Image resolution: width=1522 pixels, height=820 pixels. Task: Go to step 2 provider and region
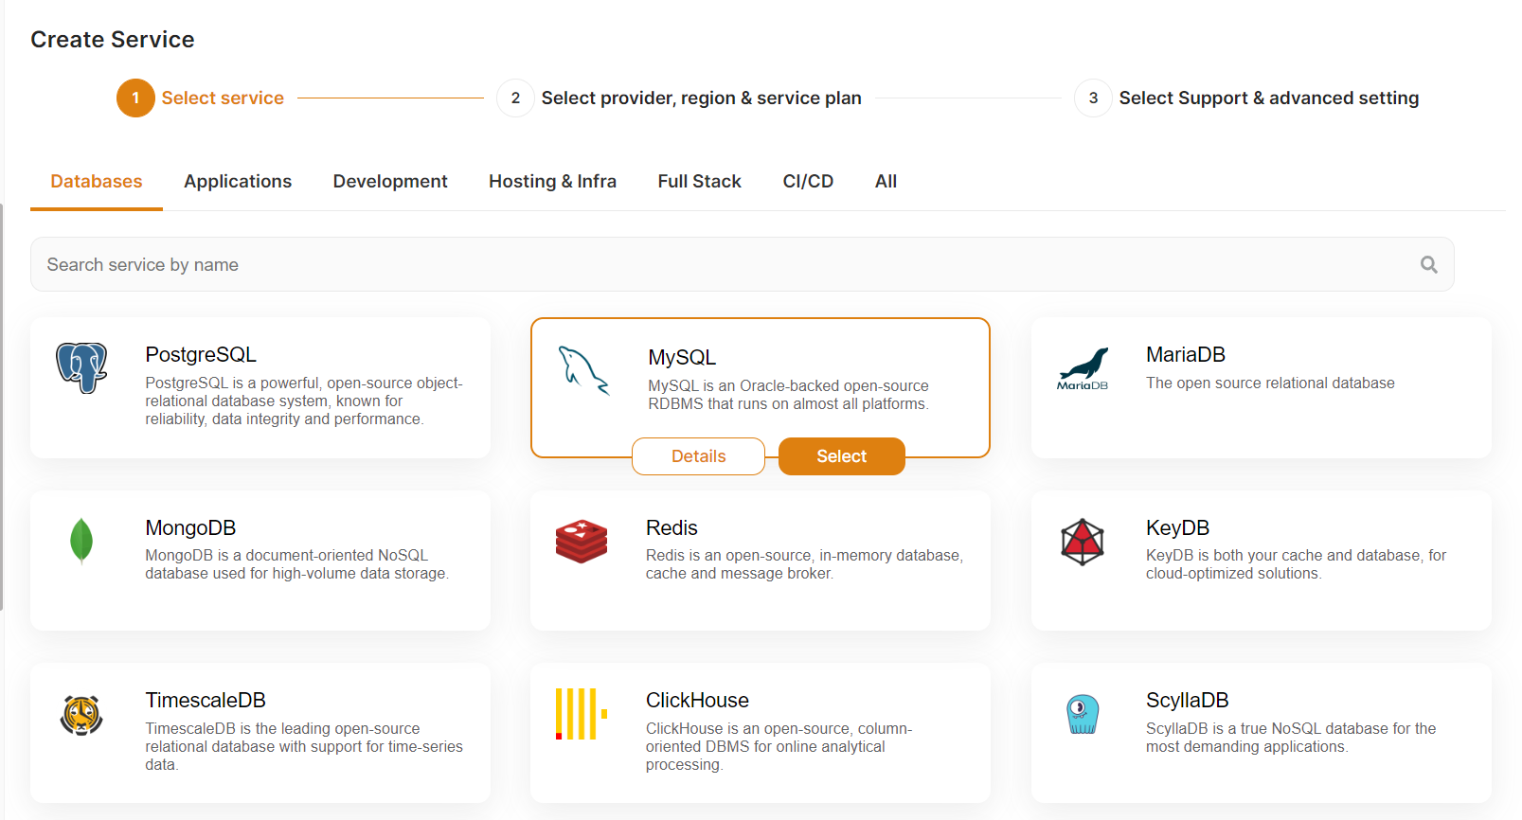701,98
